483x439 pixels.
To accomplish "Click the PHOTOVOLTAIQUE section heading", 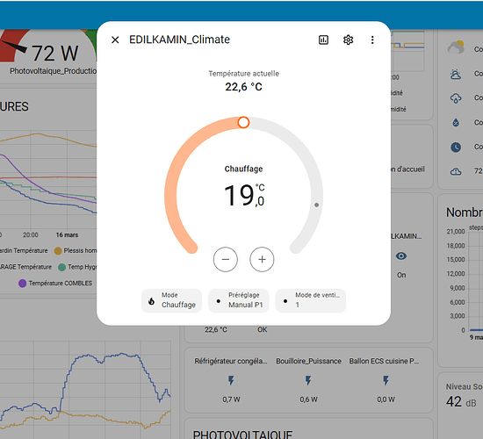I will pyautogui.click(x=242, y=435).
